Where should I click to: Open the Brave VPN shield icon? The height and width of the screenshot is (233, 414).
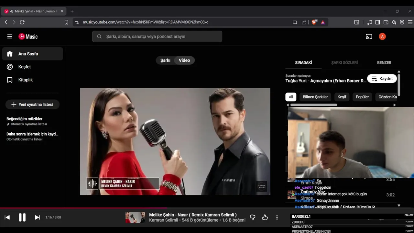click(402, 22)
